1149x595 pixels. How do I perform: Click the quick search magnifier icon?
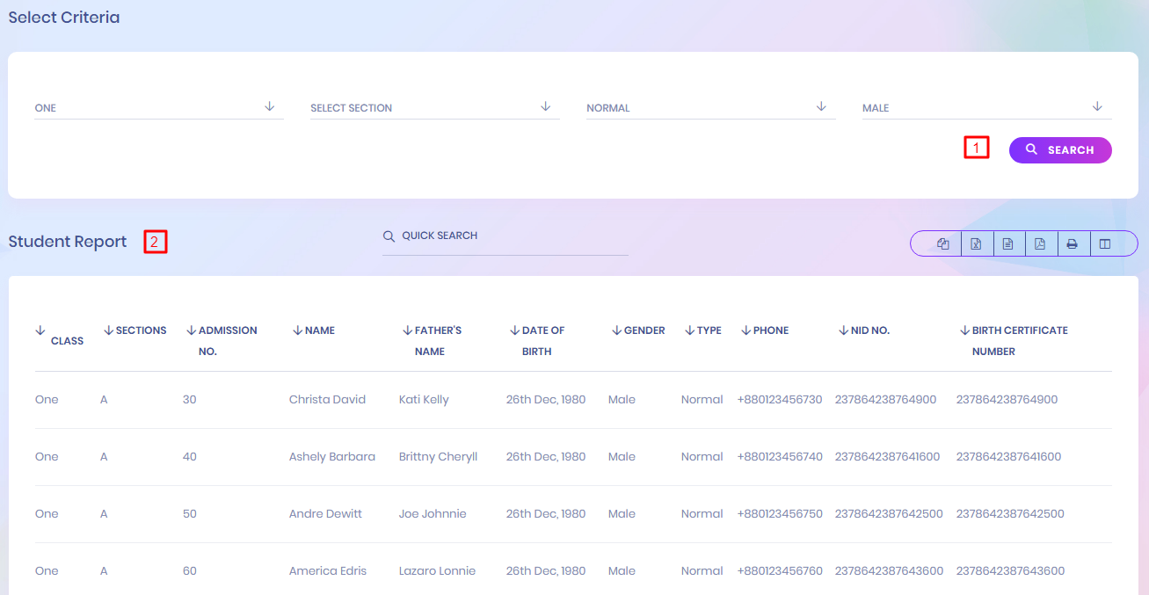(x=389, y=236)
